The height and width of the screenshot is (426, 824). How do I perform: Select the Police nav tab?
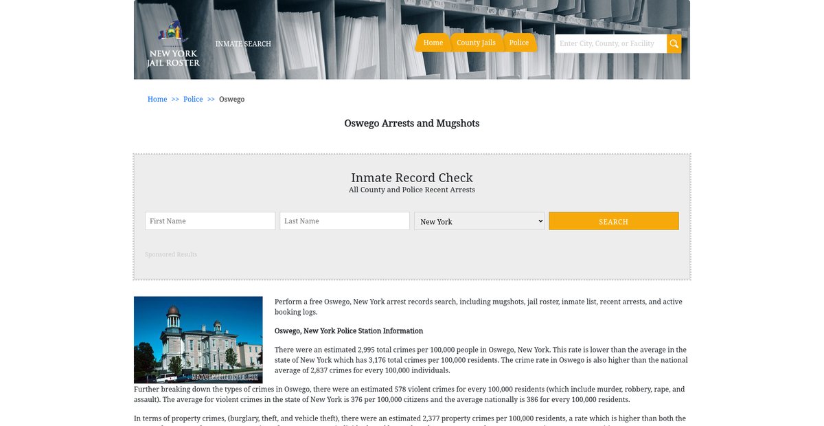point(519,43)
